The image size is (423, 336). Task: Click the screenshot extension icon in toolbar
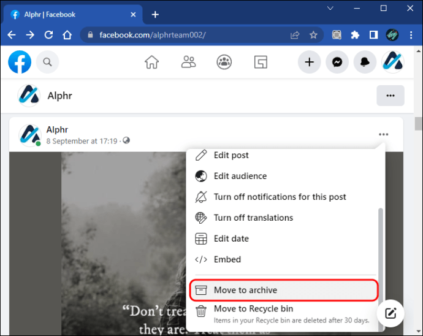click(337, 35)
